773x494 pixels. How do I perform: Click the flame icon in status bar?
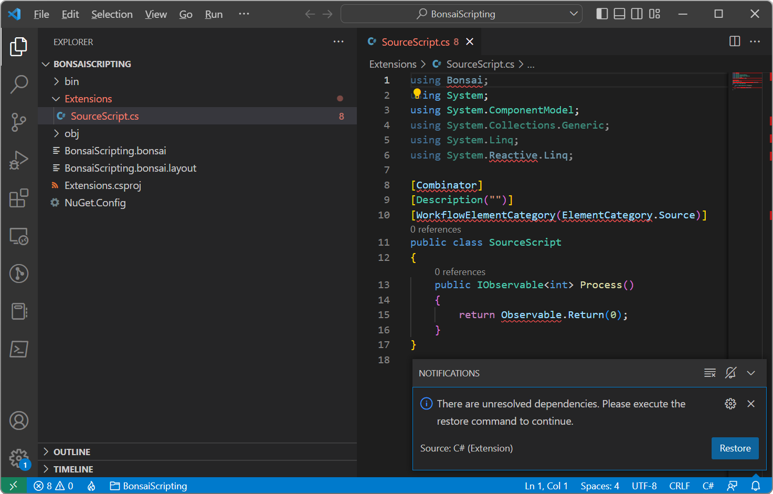pyautogui.click(x=91, y=486)
